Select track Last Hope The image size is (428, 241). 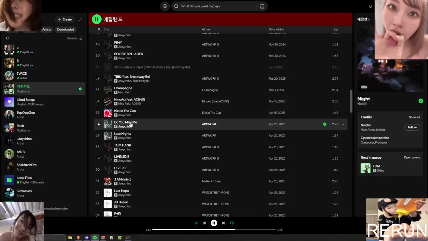point(220,193)
